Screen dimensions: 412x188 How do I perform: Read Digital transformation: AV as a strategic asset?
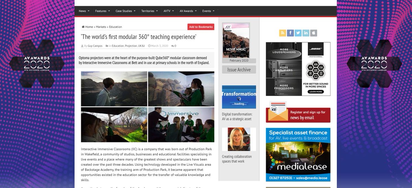237,117
